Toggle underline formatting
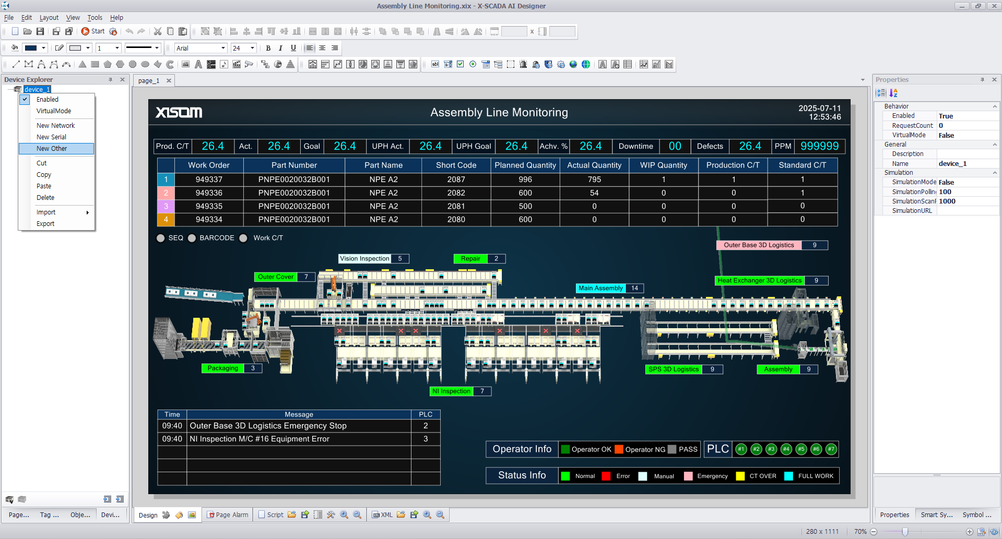 (x=293, y=48)
